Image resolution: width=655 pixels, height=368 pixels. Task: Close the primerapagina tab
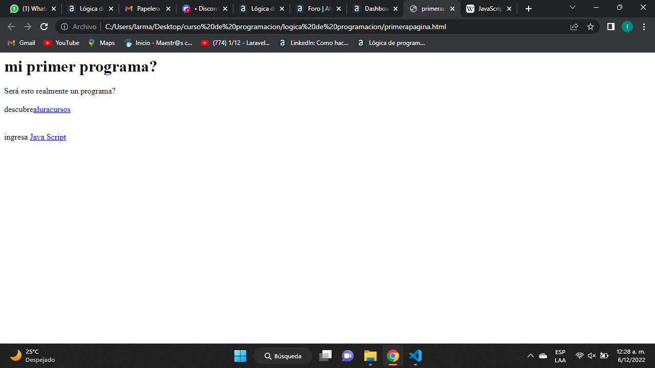[x=452, y=9]
